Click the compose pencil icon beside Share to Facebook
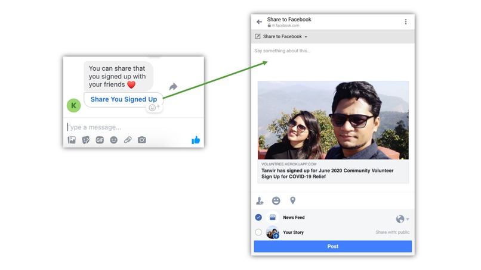Viewport: 481px width, 270px height. click(x=258, y=36)
